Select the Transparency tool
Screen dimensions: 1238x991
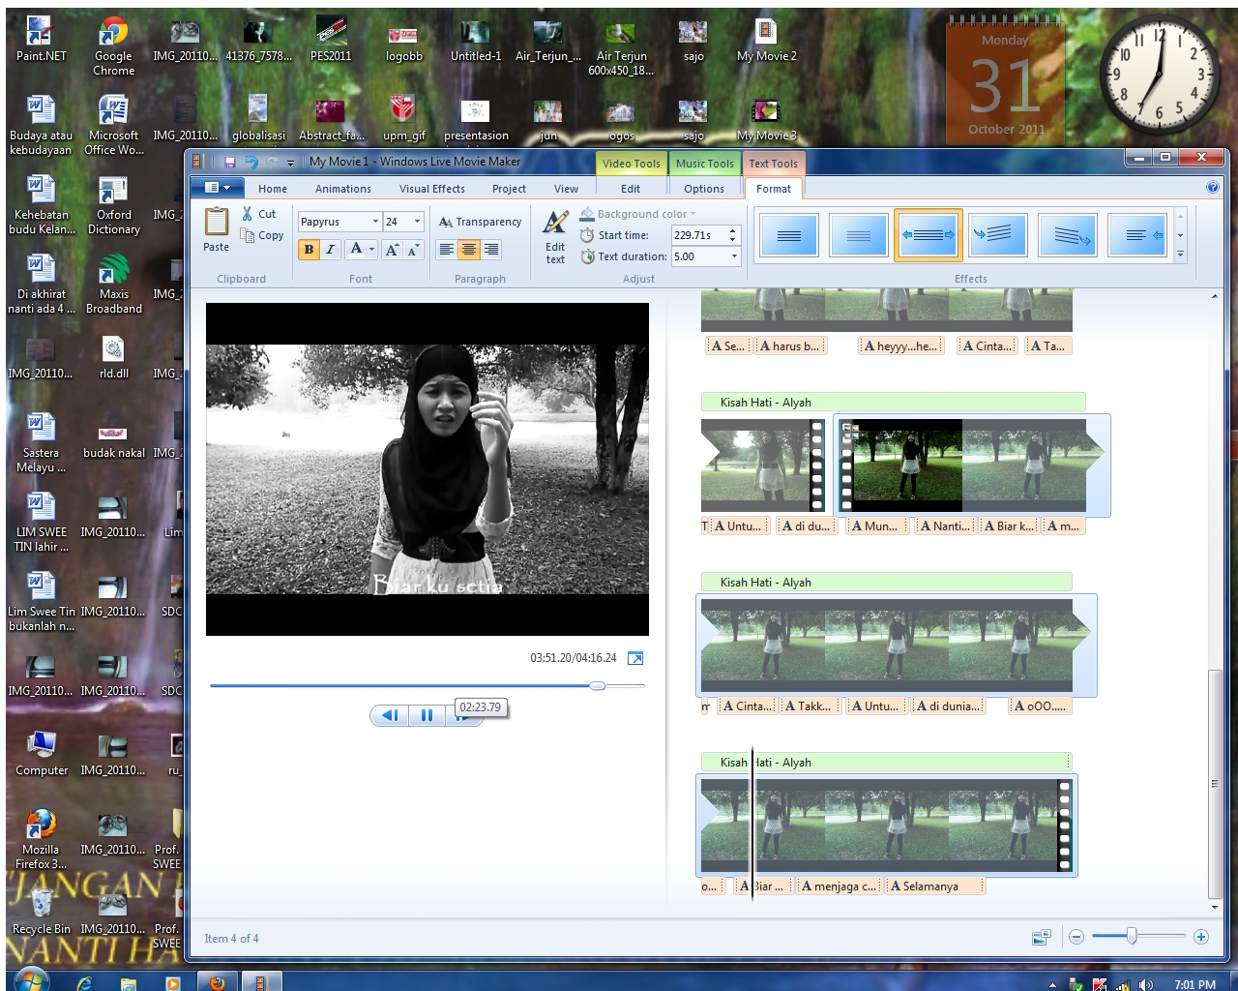pos(479,222)
